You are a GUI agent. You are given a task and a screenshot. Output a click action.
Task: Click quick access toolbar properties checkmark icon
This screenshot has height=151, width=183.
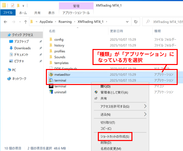[13, 5]
